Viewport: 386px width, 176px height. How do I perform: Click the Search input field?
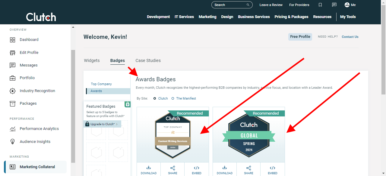229,5
